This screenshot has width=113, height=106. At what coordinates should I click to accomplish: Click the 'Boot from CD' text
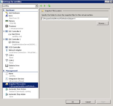(x=14, y=18)
